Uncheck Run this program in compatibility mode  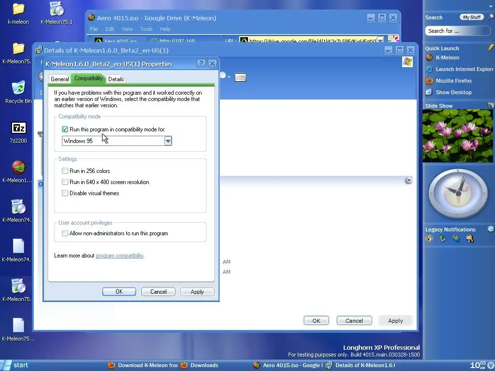pos(65,129)
